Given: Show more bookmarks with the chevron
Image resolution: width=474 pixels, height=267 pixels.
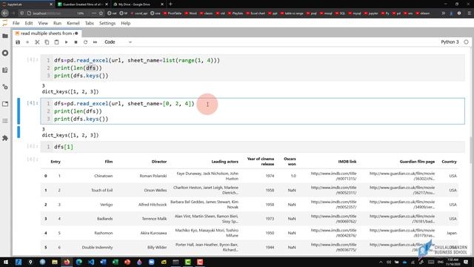Looking at the screenshot, I should pos(443,13).
